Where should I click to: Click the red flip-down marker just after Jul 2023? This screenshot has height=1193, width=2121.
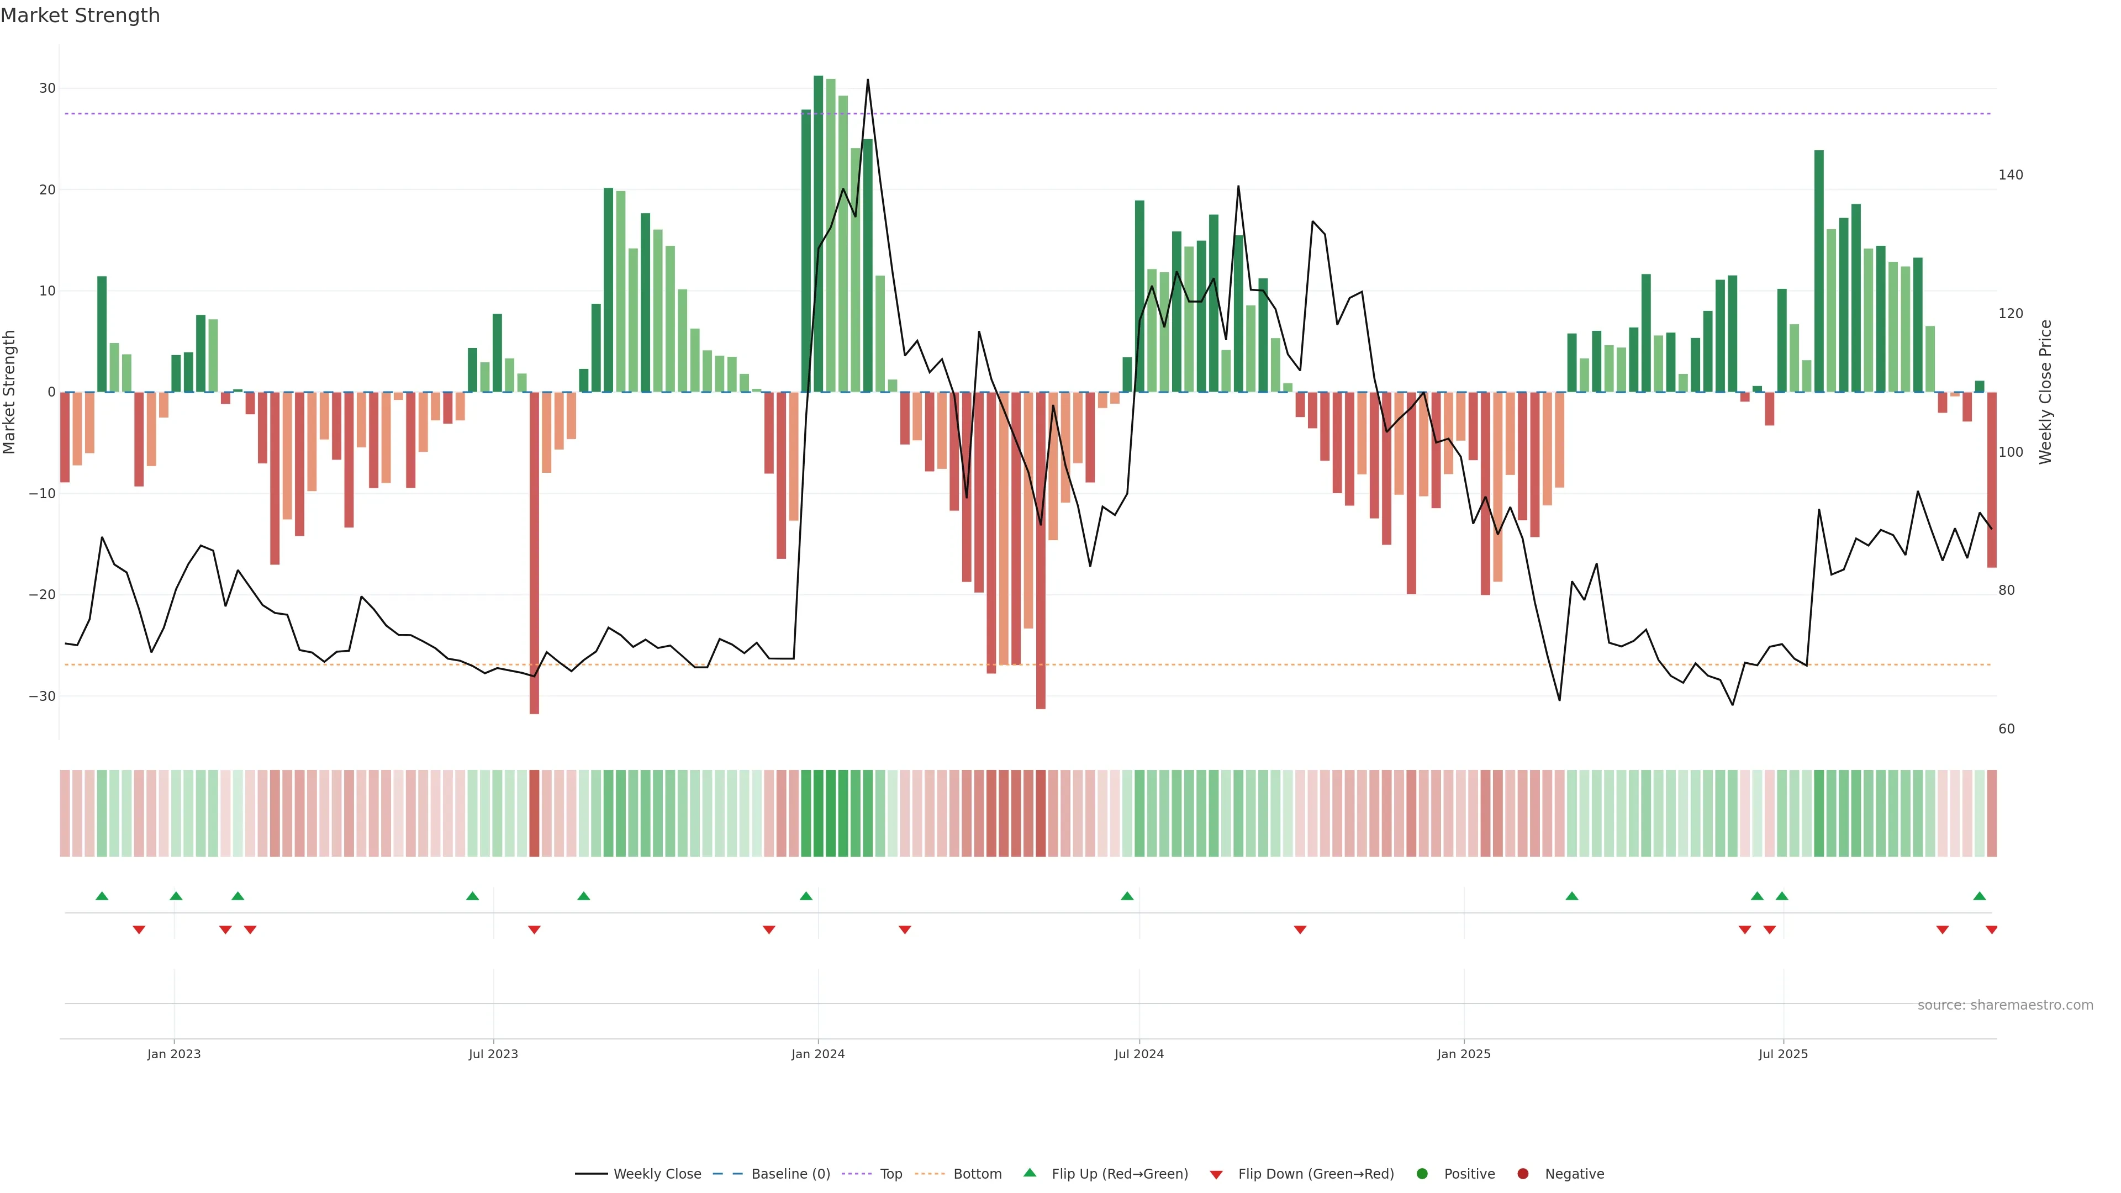click(x=534, y=930)
